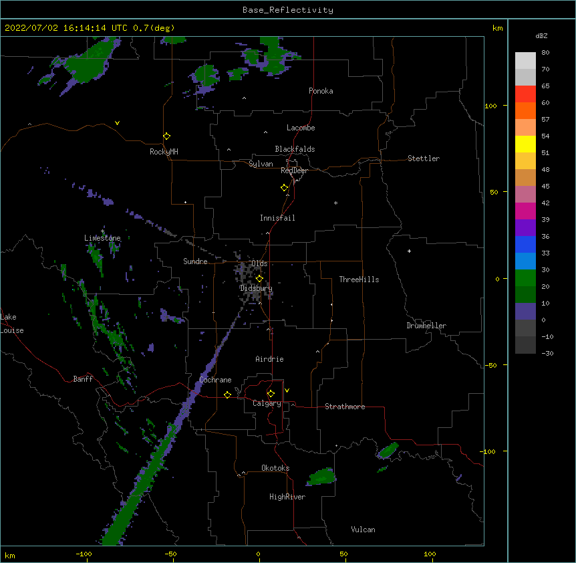Pick the yellow legend swatch between 54 and 51
Viewport: 576px width, 563px height.
(525, 144)
